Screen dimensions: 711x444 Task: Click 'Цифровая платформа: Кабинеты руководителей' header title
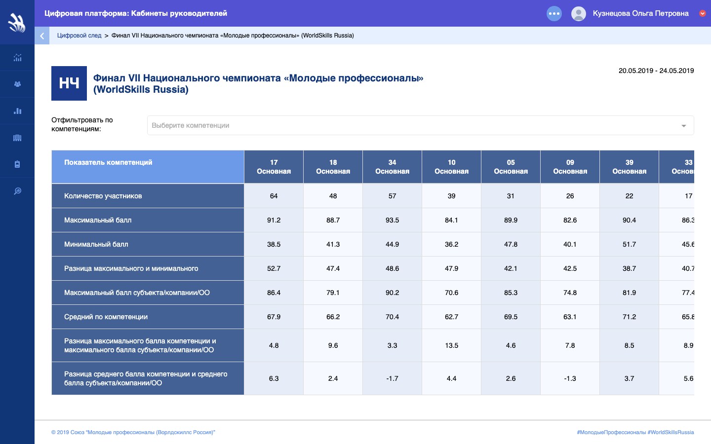(x=136, y=13)
